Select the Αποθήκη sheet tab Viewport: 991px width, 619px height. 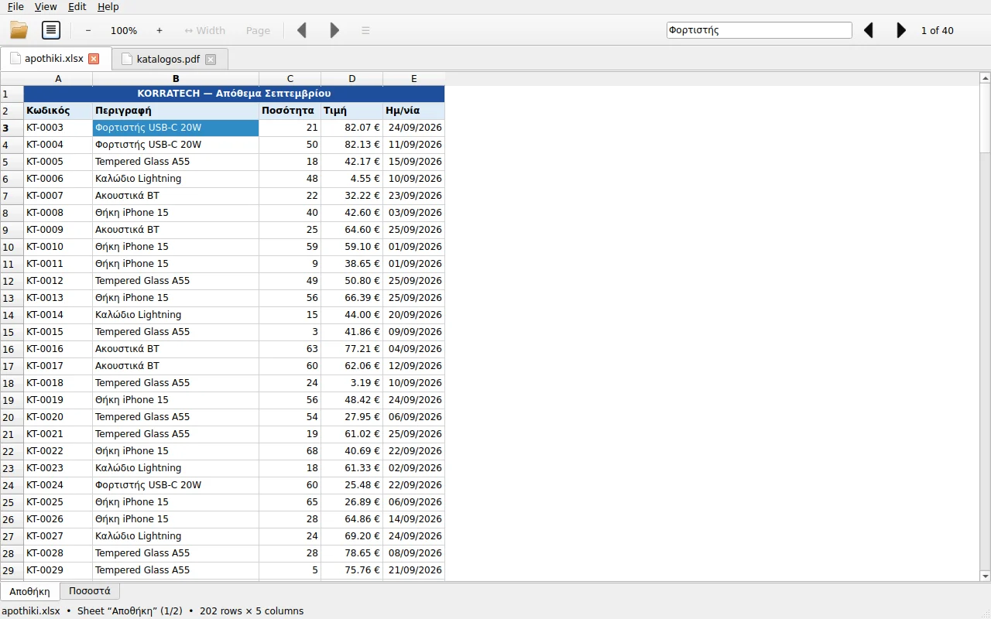click(29, 591)
